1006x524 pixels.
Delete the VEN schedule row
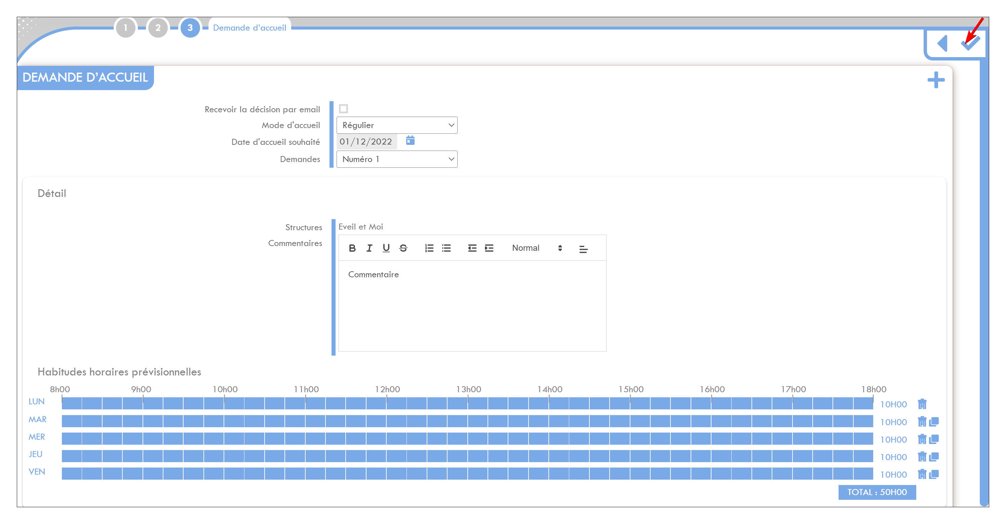pyautogui.click(x=922, y=474)
